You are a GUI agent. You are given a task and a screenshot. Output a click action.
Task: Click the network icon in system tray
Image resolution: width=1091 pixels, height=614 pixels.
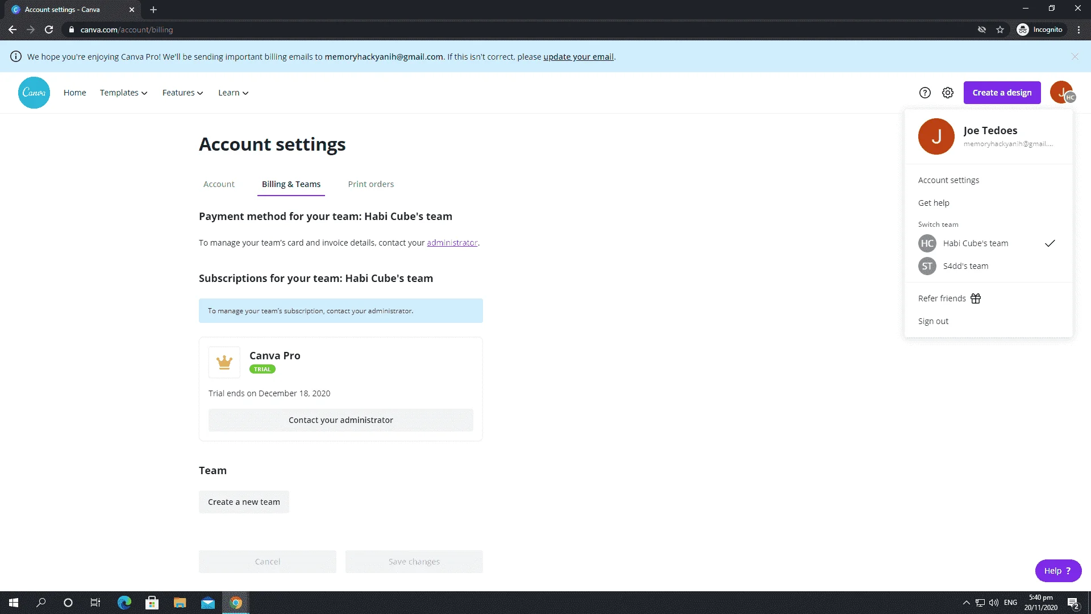pyautogui.click(x=980, y=603)
